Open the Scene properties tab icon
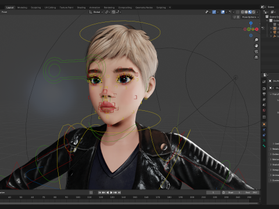Screen dimensions: 279x209 pos(264,105)
